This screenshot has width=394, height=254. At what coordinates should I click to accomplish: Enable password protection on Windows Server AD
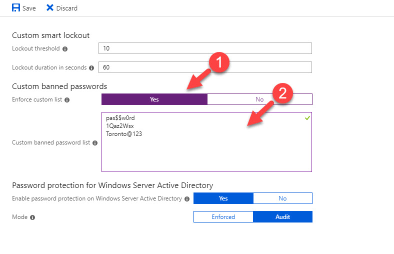223,198
